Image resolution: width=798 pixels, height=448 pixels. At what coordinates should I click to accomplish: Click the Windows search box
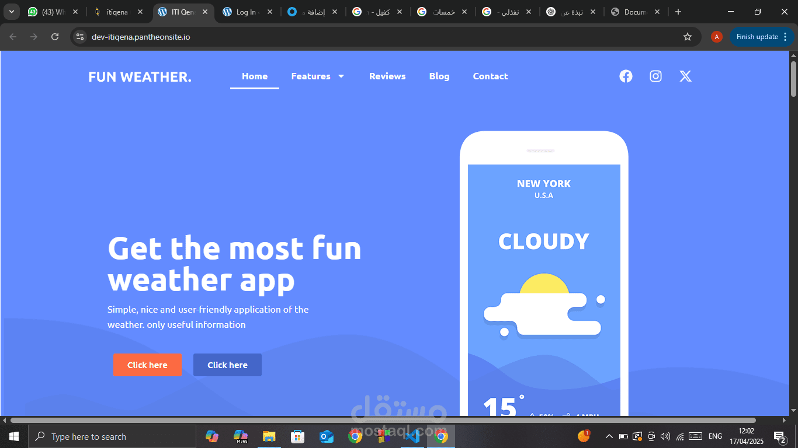point(112,436)
